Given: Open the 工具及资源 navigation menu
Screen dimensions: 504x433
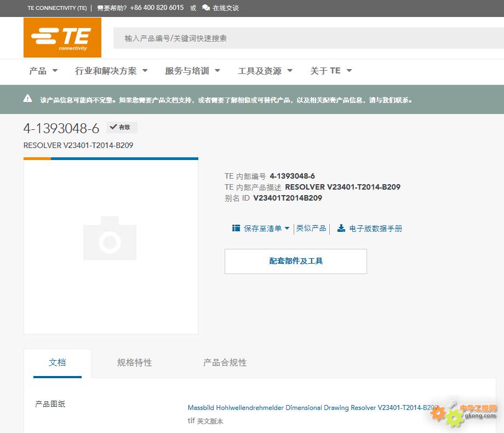Looking at the screenshot, I should [x=260, y=71].
